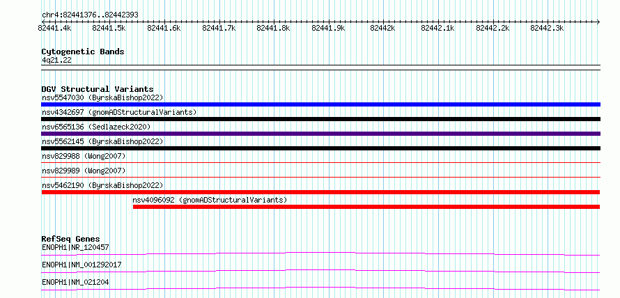
Task: Open variant nsv5462190 (ByrskaBishop2022) label
Action: [x=102, y=185]
